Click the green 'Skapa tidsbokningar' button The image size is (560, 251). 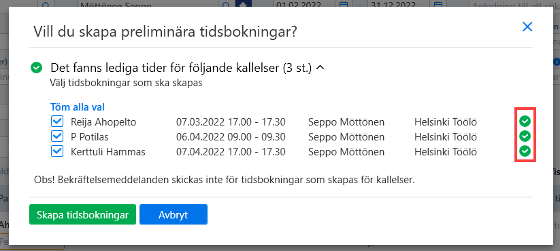[x=82, y=214]
